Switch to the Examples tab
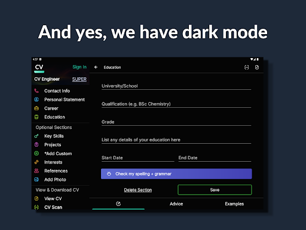Screen dimensions: 306x230 234,204
